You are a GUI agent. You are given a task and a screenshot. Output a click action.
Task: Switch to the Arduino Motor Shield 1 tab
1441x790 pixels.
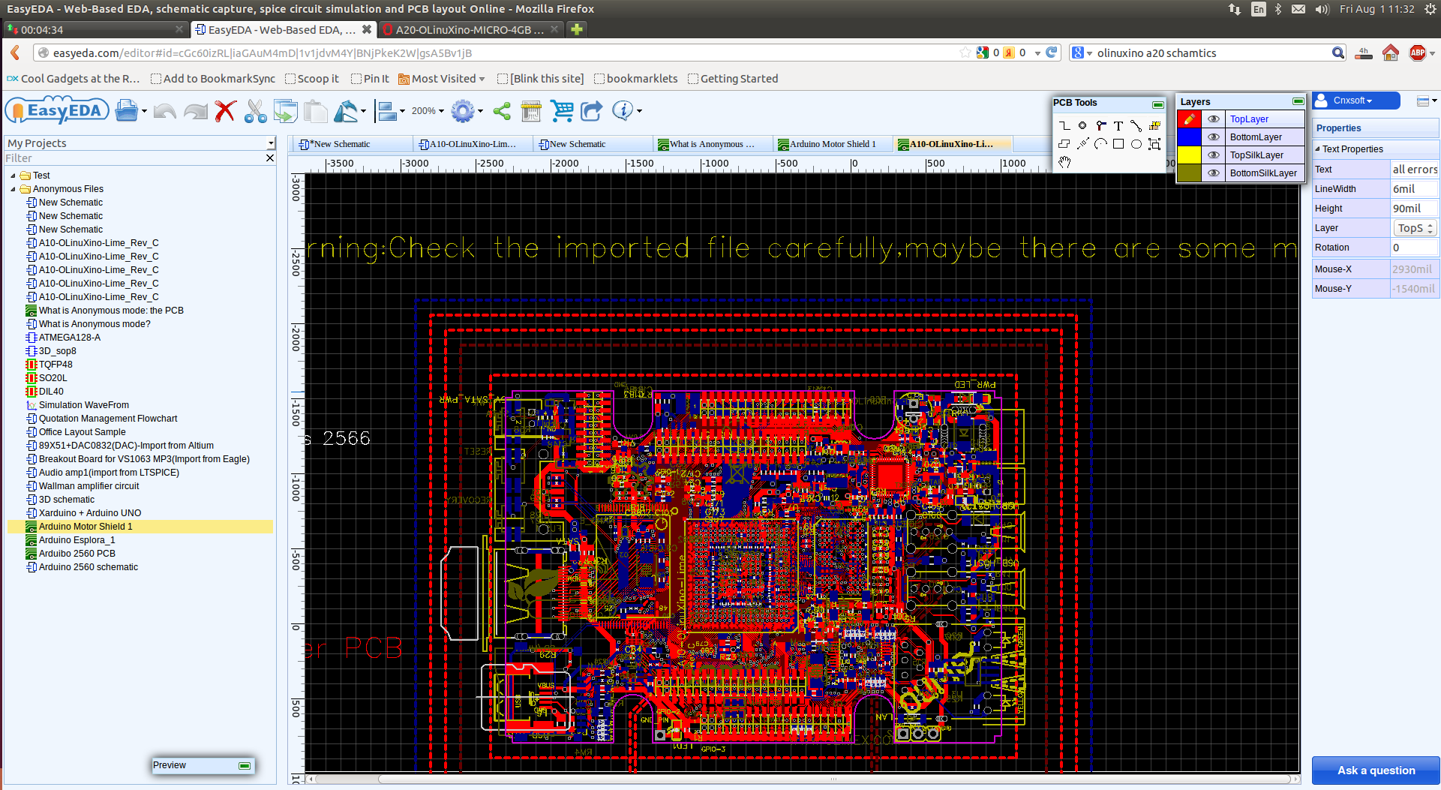833,144
